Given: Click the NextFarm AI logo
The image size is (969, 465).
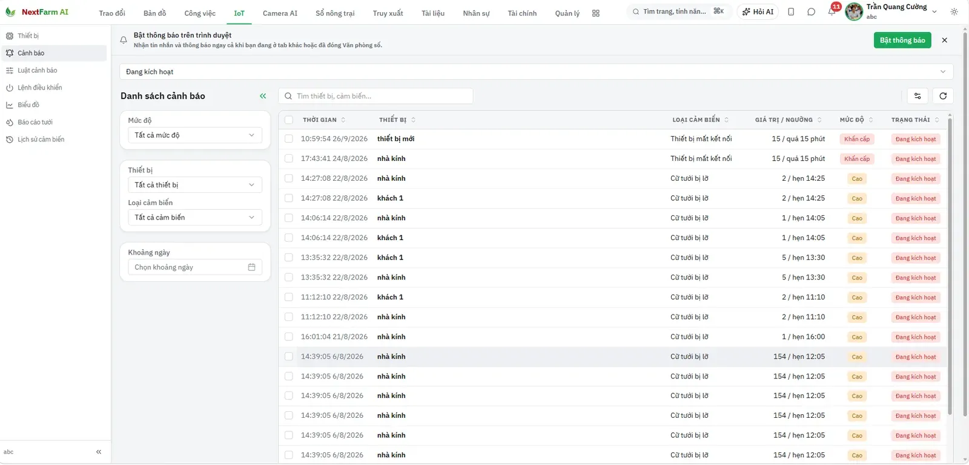Looking at the screenshot, I should pos(37,12).
